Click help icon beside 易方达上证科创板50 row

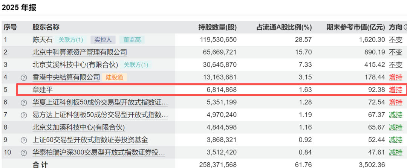(x=24, y=115)
